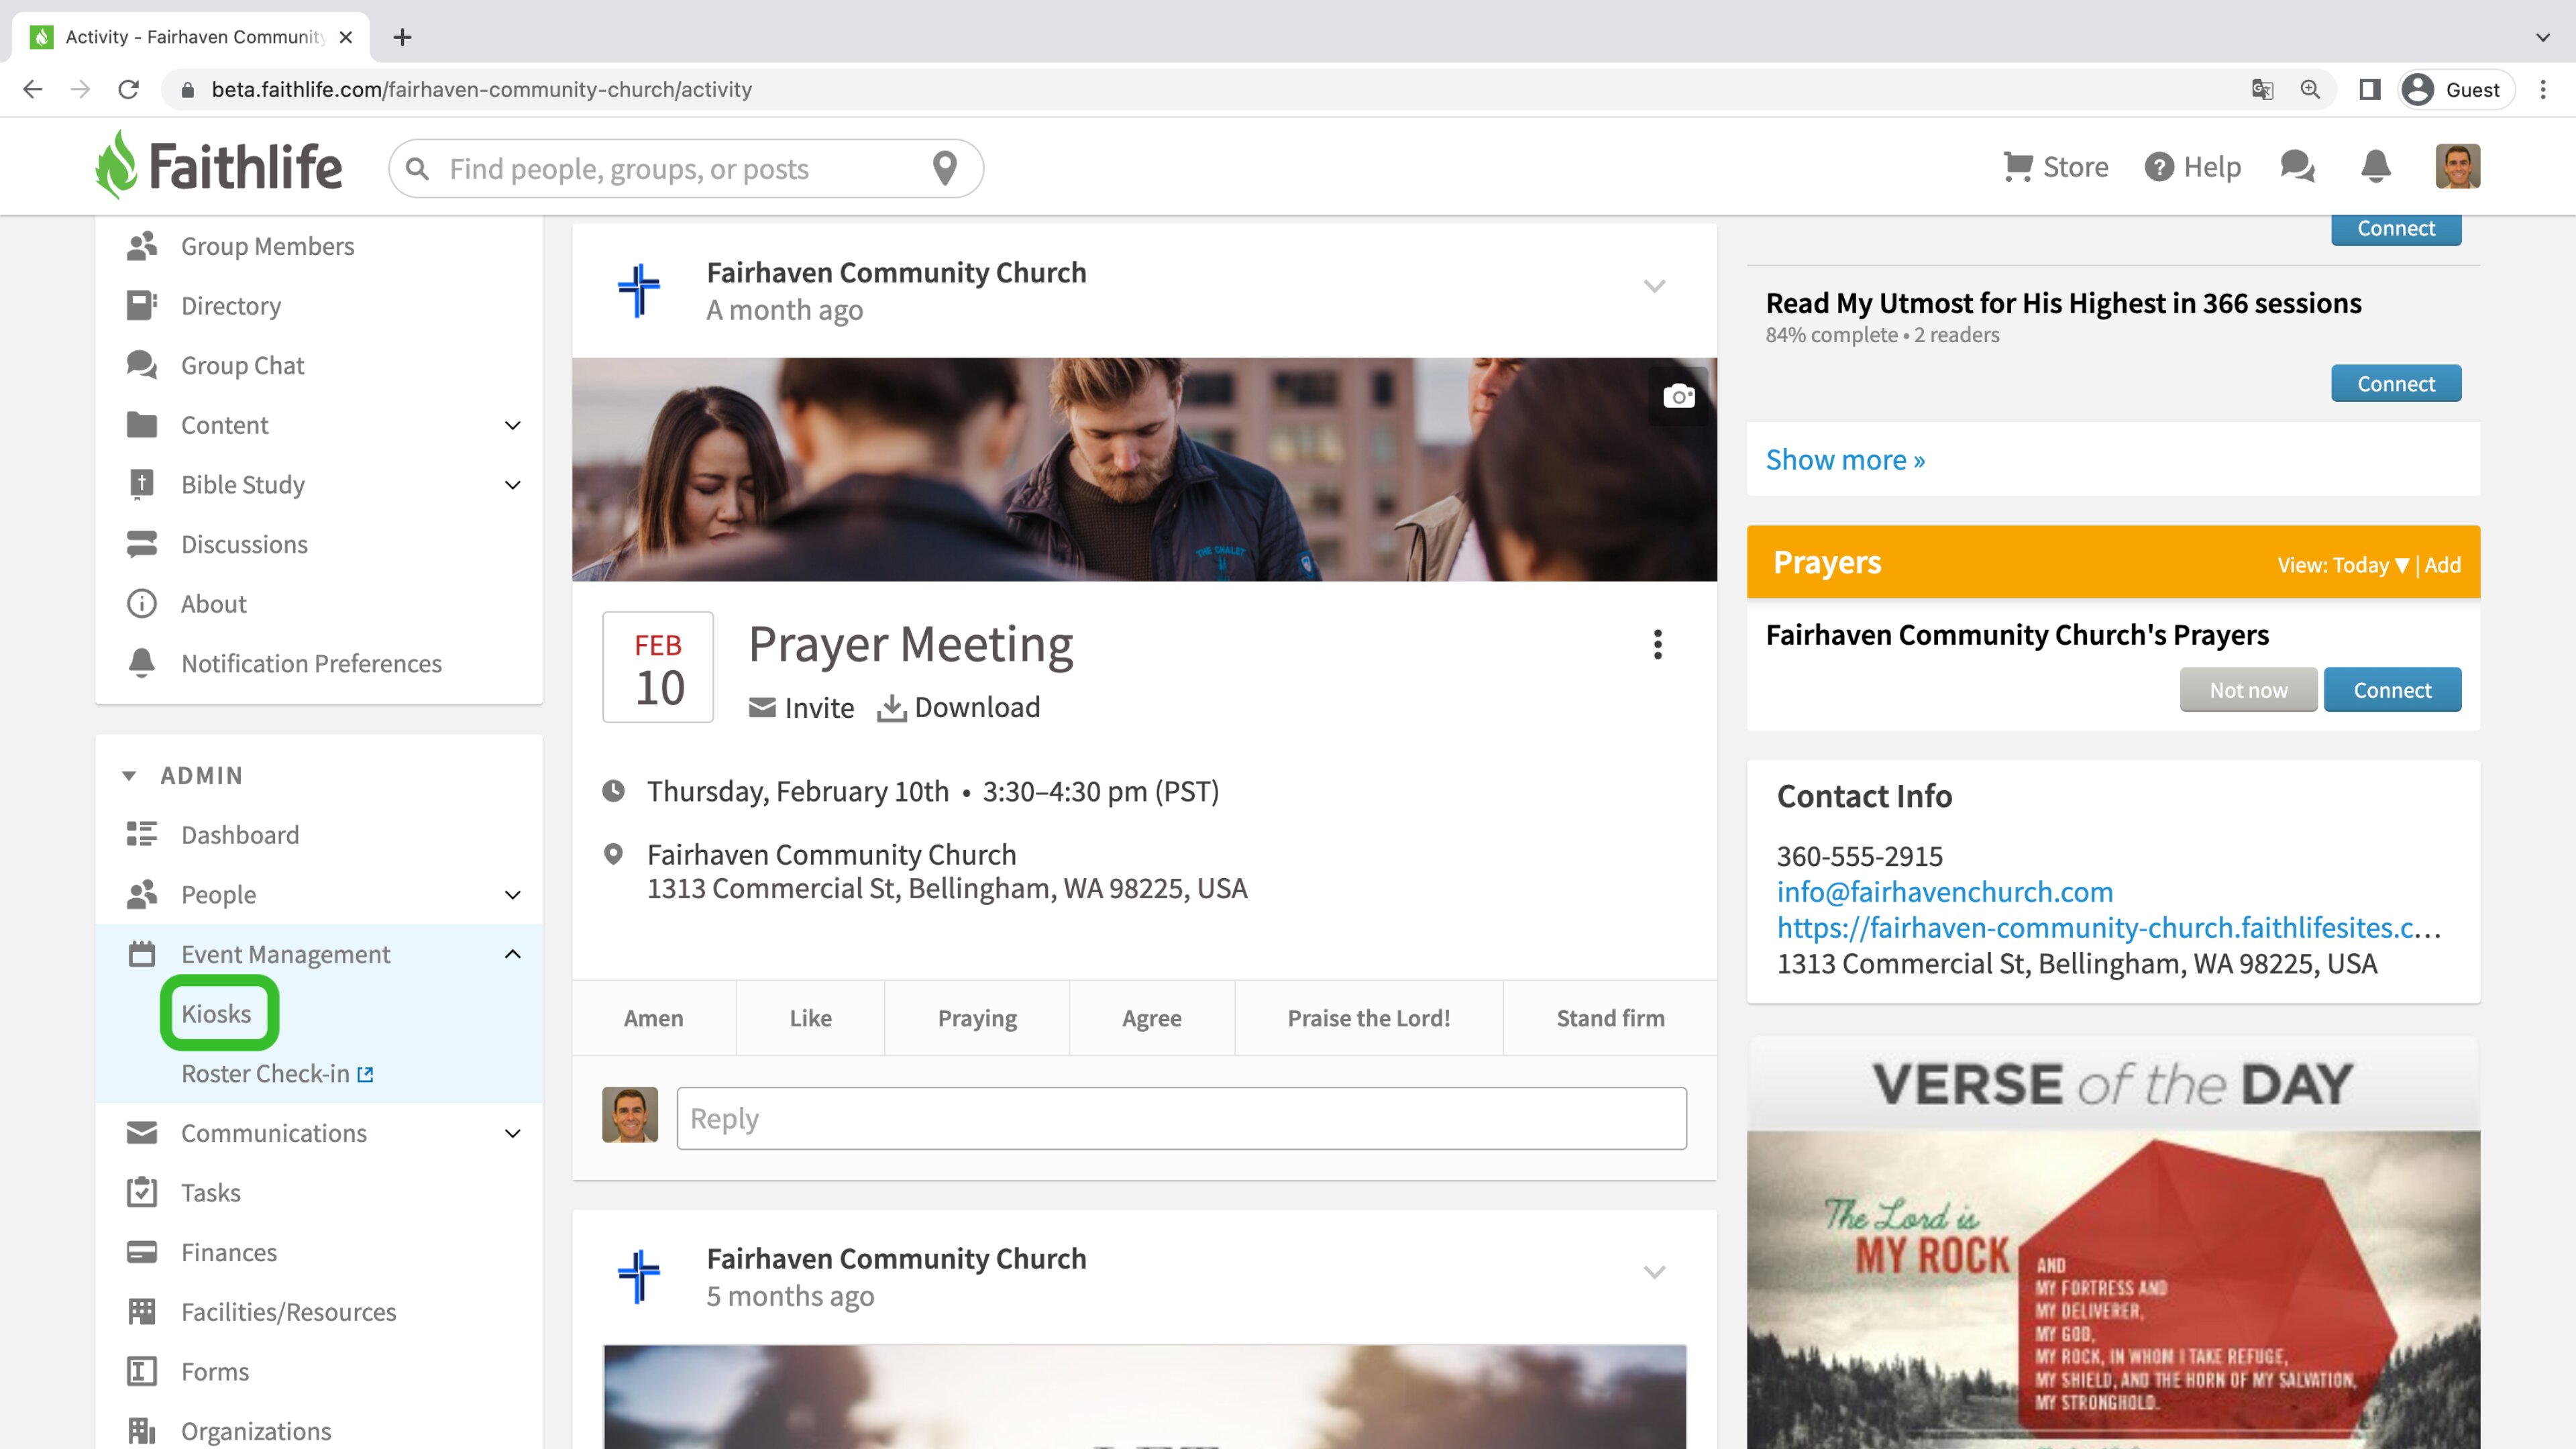Click the Guest profile button in Chrome
This screenshot has width=2576, height=1449.
tap(2457, 89)
